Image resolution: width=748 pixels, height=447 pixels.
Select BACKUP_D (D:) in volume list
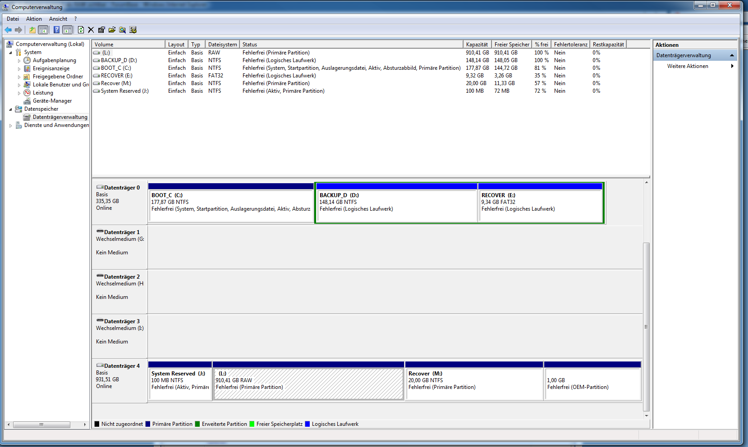pyautogui.click(x=119, y=60)
